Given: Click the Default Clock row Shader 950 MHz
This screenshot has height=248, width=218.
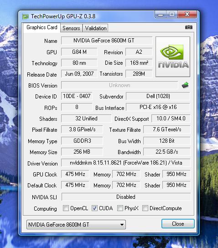Looking at the screenshot, I should (176, 185).
